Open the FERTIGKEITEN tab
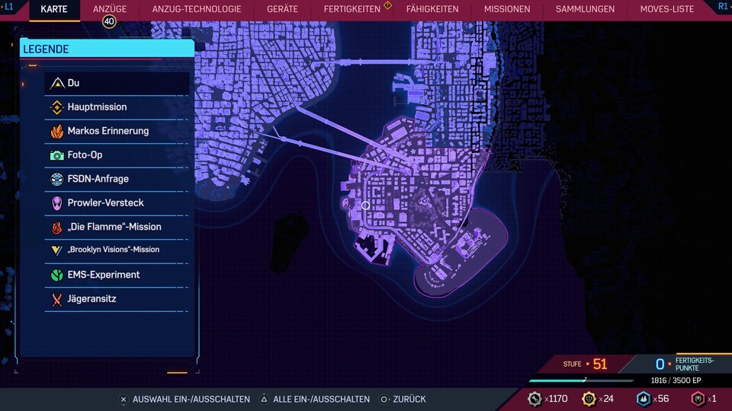 [x=352, y=9]
